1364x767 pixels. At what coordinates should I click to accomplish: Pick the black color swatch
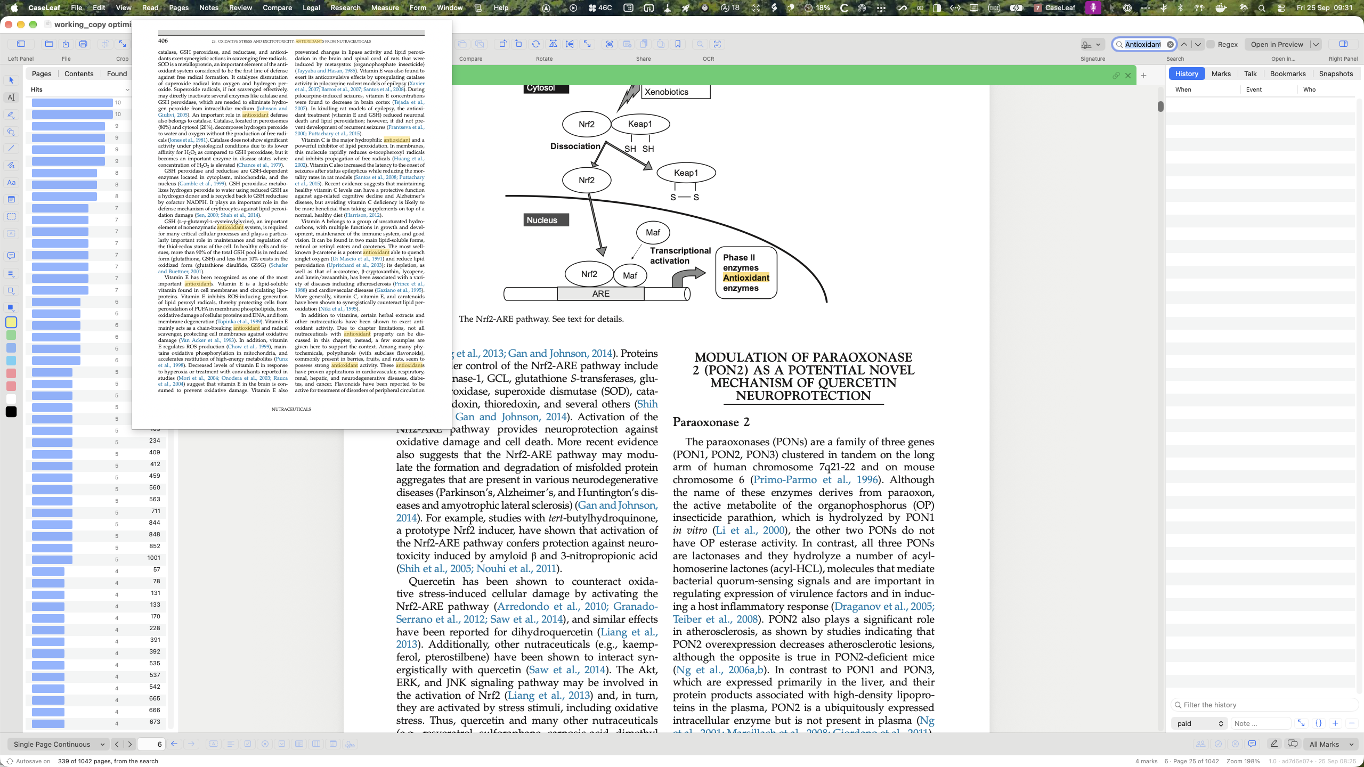[11, 412]
